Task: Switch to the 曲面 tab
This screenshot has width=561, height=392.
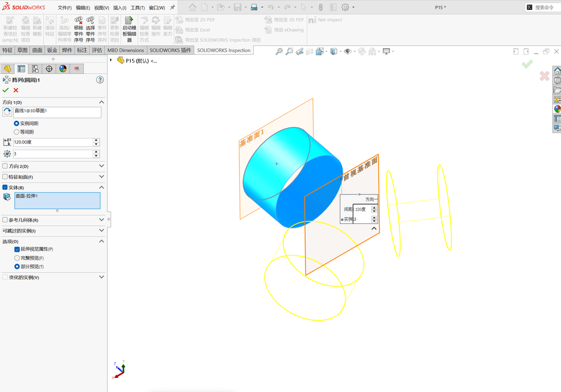Action: [x=37, y=50]
